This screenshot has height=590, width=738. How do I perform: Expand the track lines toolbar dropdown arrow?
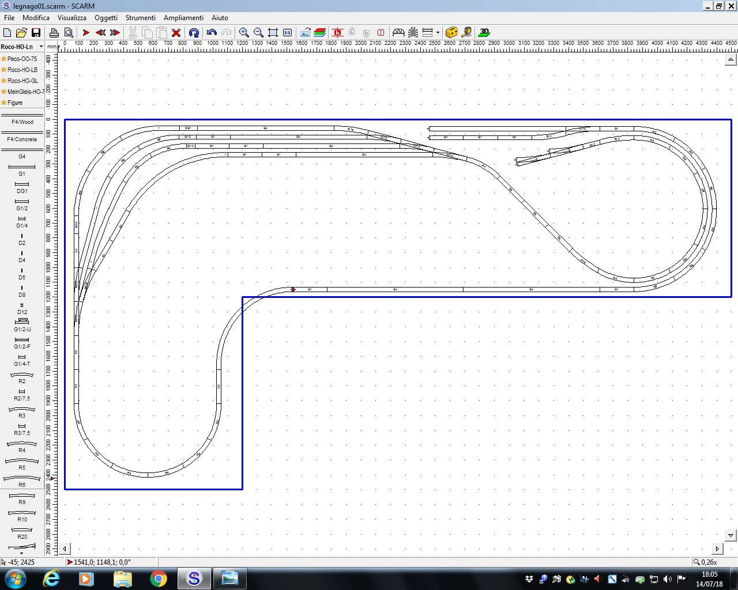[438, 33]
